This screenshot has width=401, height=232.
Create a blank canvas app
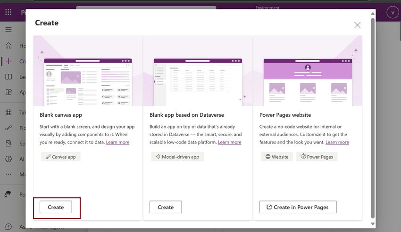pyautogui.click(x=56, y=207)
